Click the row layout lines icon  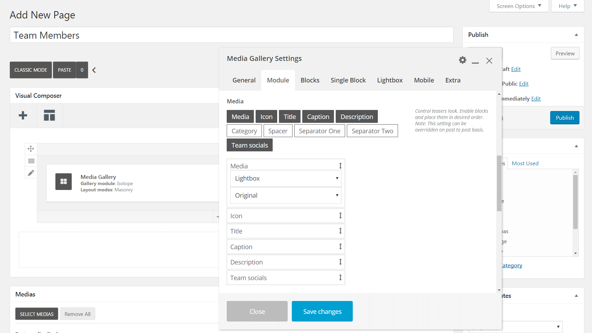pyautogui.click(x=31, y=161)
